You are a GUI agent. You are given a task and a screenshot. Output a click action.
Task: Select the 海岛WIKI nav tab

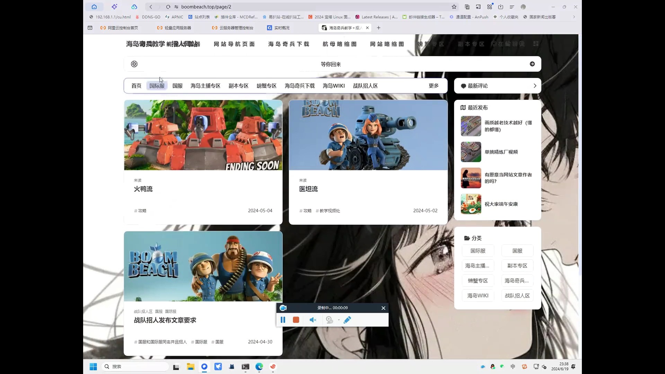(334, 86)
